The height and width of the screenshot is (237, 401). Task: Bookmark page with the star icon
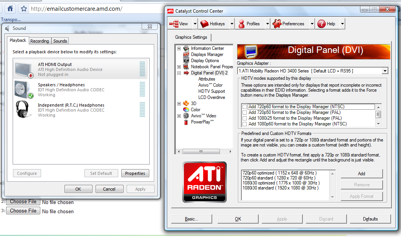click(x=24, y=9)
